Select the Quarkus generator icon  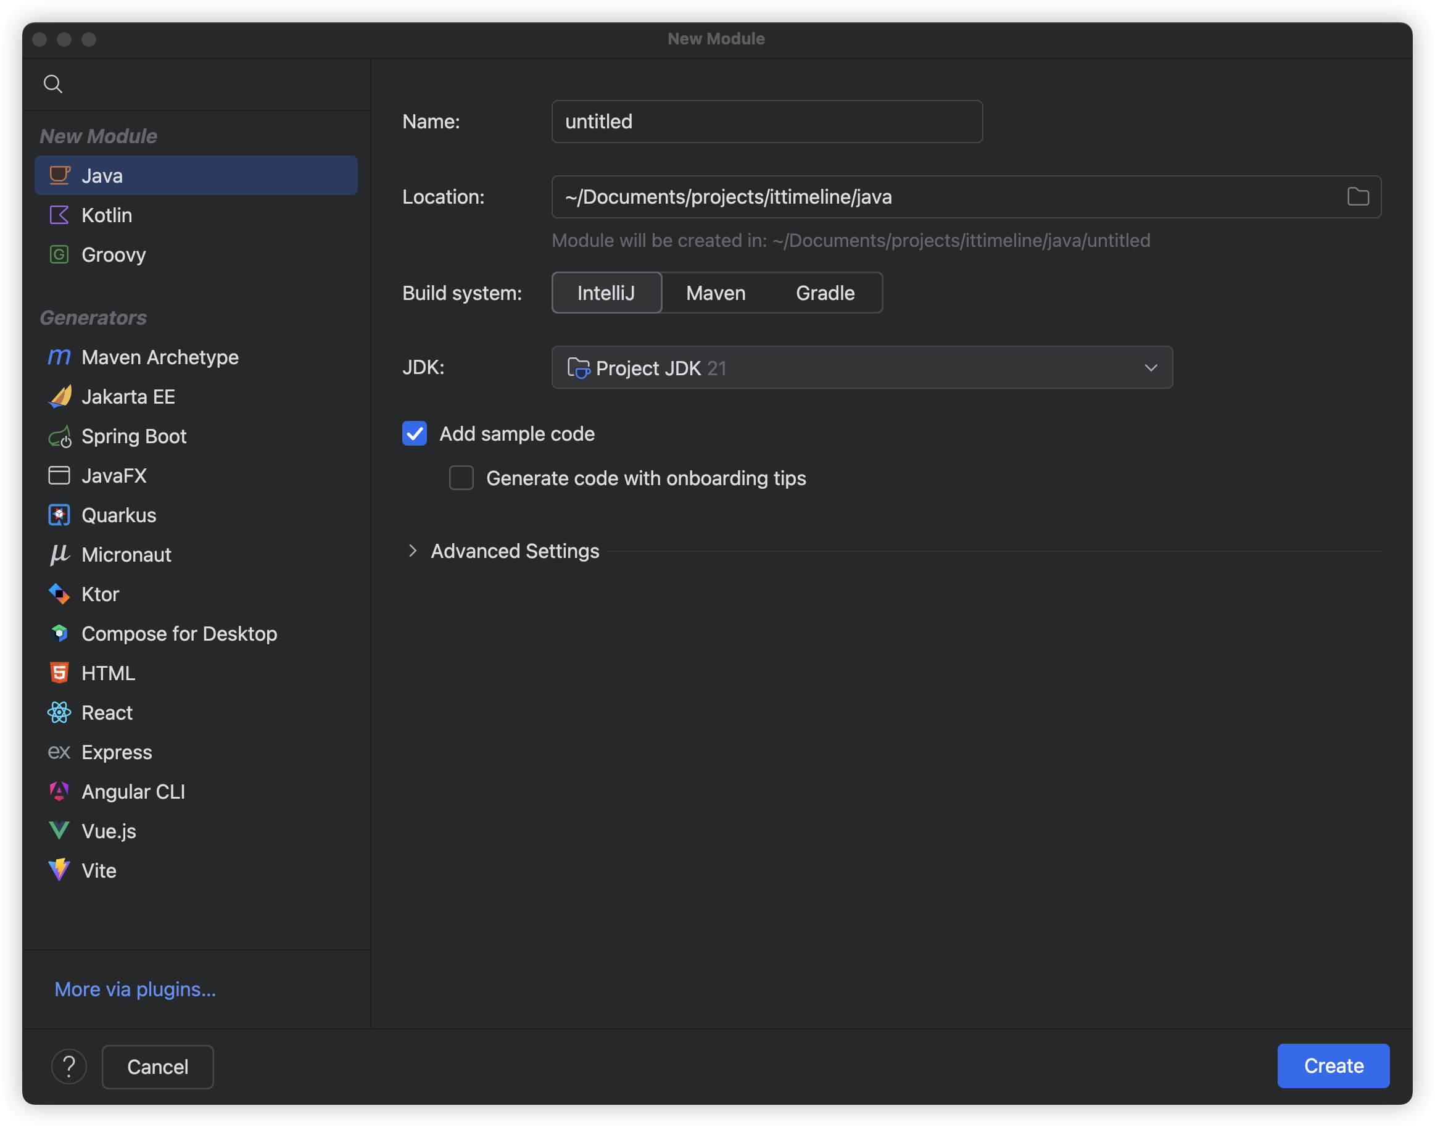59,515
